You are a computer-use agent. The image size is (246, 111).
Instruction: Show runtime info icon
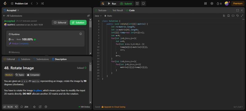[x=81, y=34]
